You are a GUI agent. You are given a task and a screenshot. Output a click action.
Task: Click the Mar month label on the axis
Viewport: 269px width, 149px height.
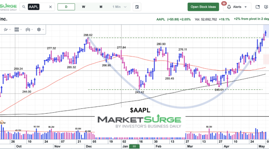coord(190,146)
